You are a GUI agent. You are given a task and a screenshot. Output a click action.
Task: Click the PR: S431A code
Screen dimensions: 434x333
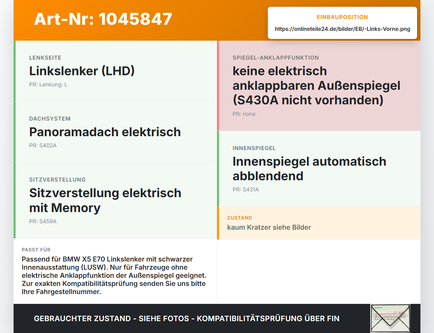pyautogui.click(x=245, y=190)
